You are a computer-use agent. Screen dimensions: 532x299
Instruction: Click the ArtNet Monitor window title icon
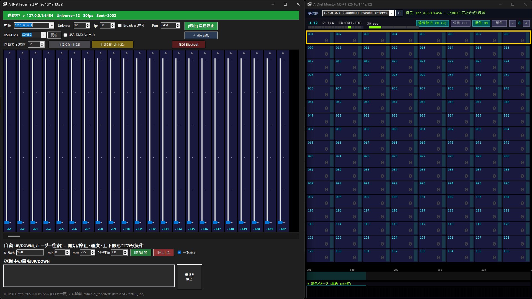coord(309,4)
